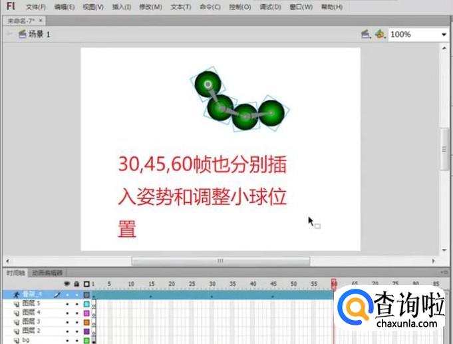Hide the 图层 3 layer
Screen dimensions: 453x344
pyautogui.click(x=67, y=322)
